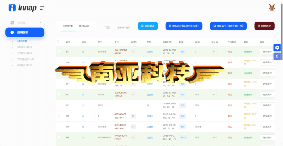The image size is (283, 146).
Task: Click the innap logo
Action: (x=23, y=8)
